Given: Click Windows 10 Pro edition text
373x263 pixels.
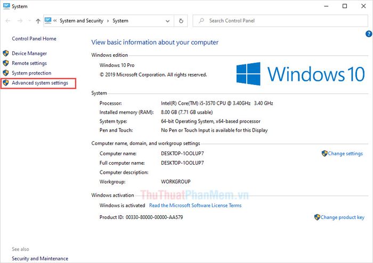Looking at the screenshot, I should (x=117, y=65).
